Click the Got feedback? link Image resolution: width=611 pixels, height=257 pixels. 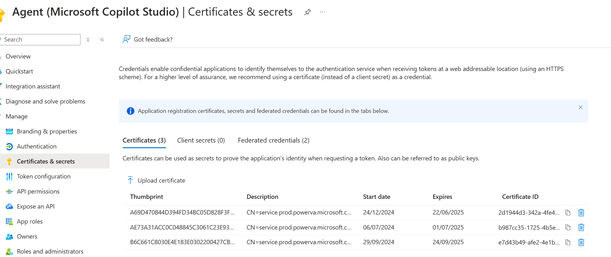tap(153, 39)
